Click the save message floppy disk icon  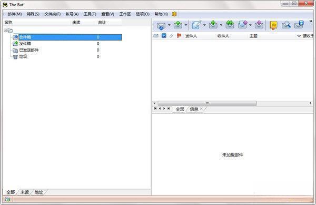click(299, 25)
